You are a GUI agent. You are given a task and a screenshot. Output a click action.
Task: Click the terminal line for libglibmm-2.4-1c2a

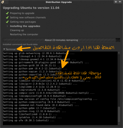point(34,87)
